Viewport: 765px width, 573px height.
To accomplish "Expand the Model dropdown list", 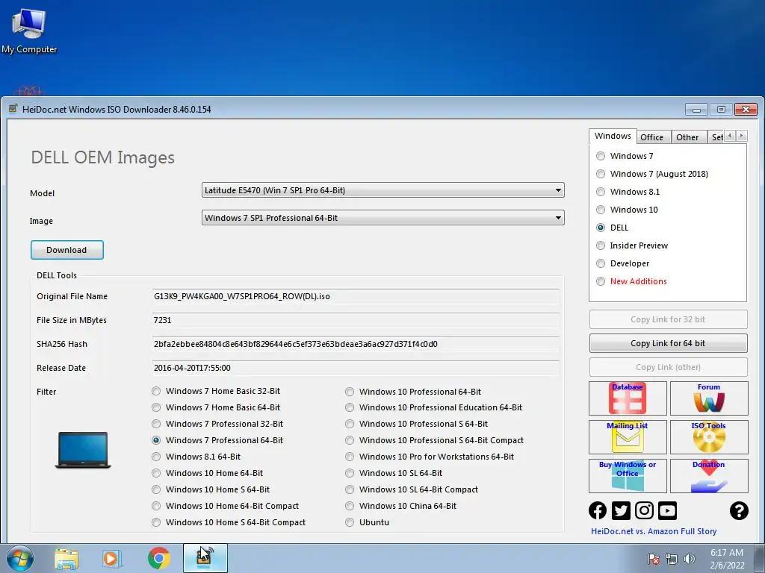I will click(x=558, y=190).
